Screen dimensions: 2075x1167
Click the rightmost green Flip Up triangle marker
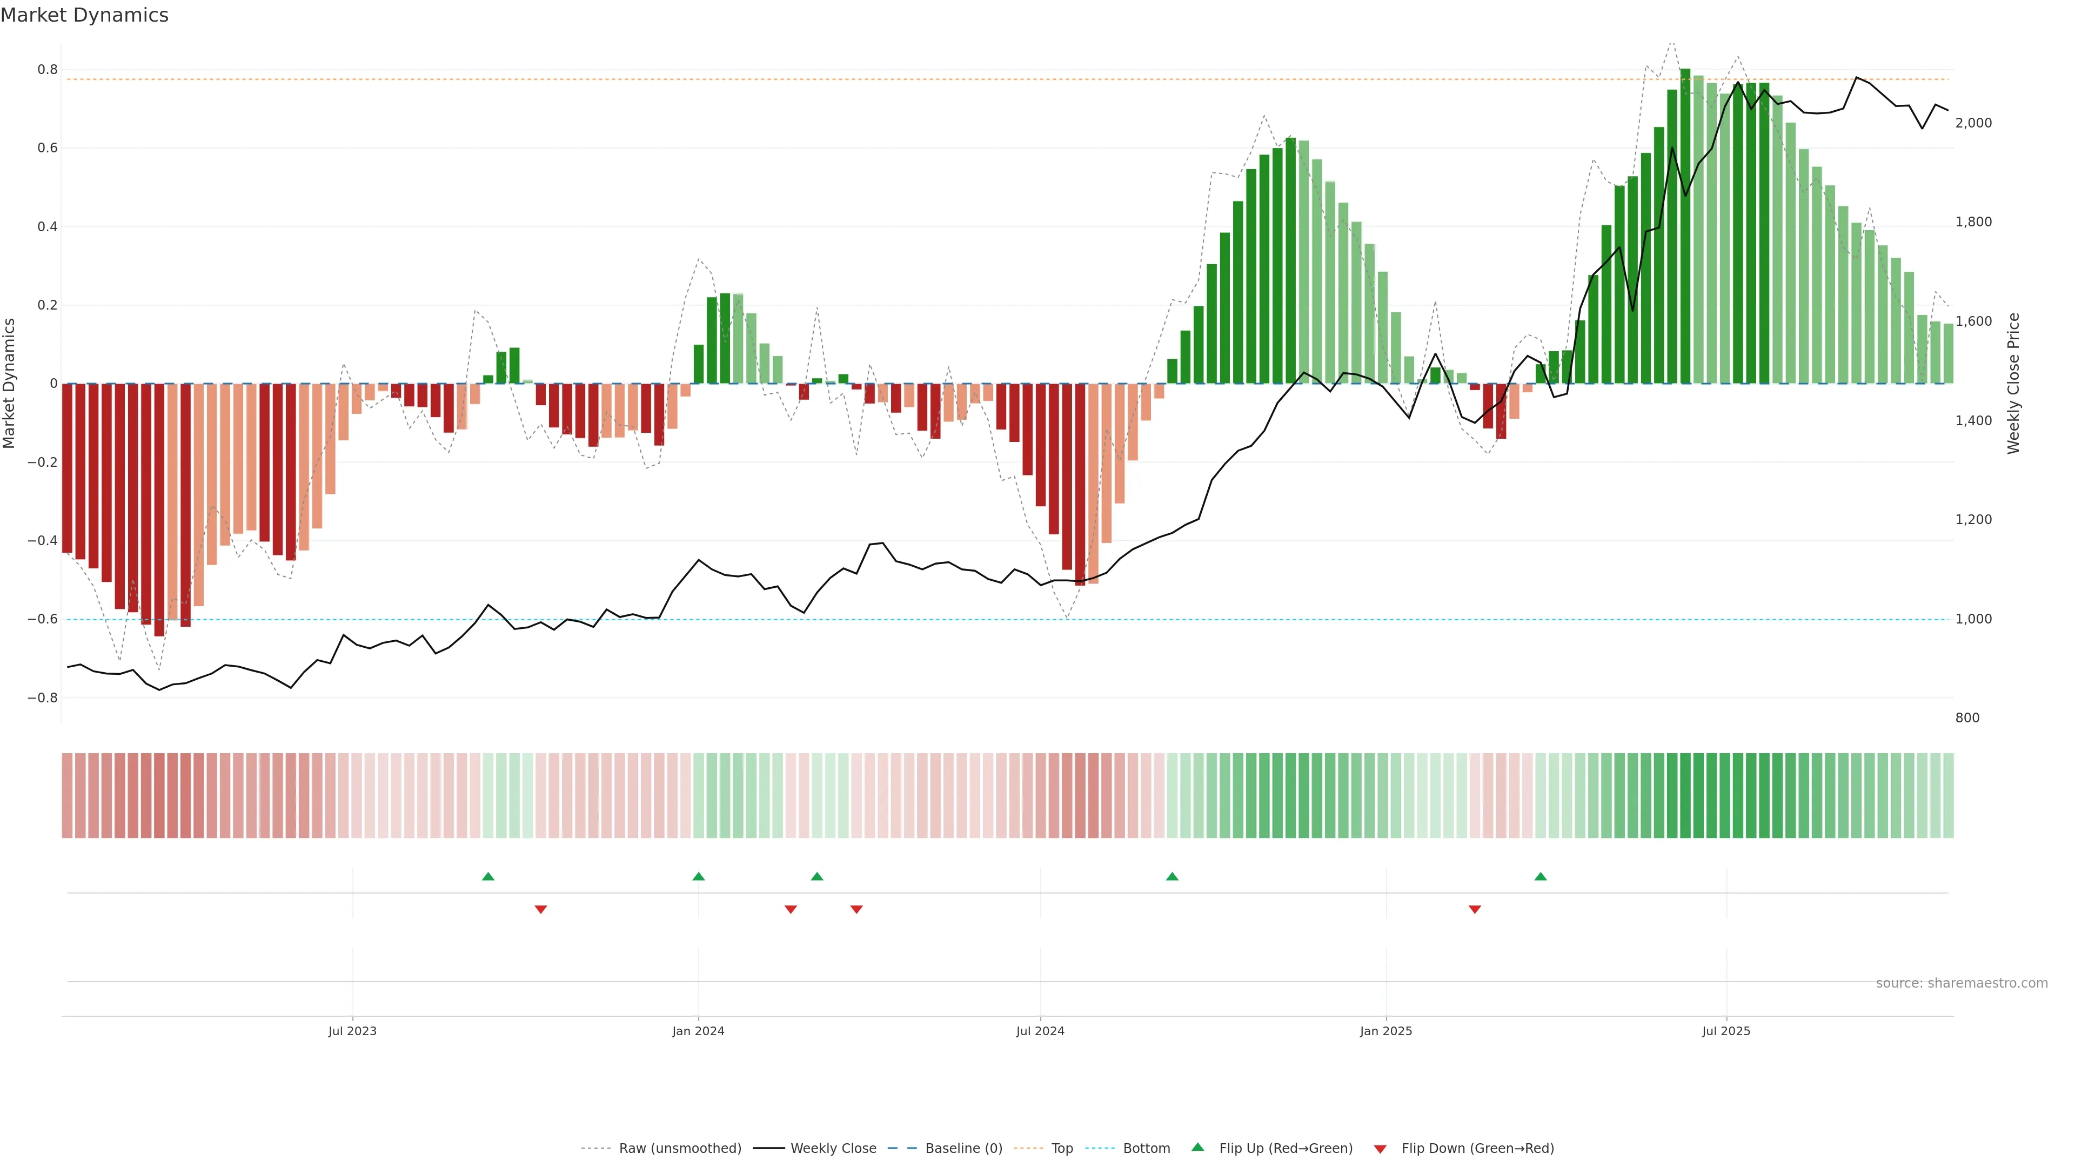point(1540,876)
